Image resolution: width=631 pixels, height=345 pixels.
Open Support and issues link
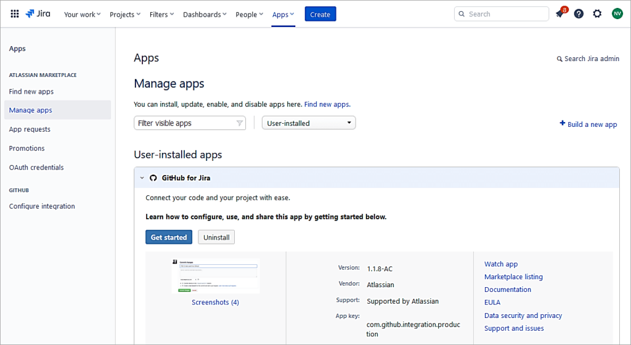pyautogui.click(x=514, y=328)
